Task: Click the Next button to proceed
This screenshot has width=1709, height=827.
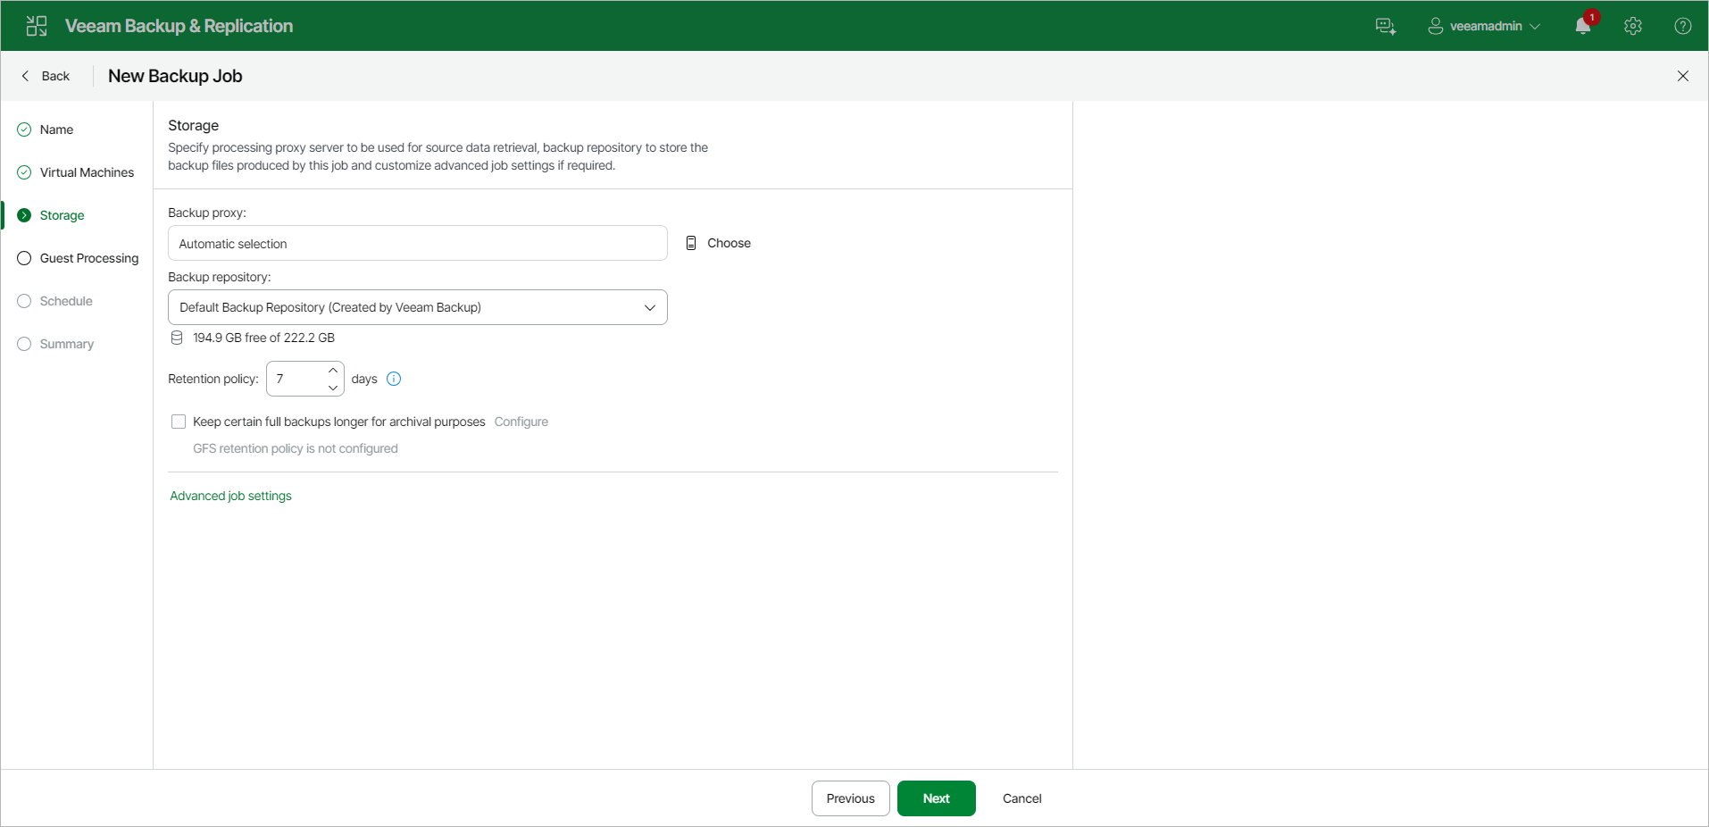Action: coord(936,798)
